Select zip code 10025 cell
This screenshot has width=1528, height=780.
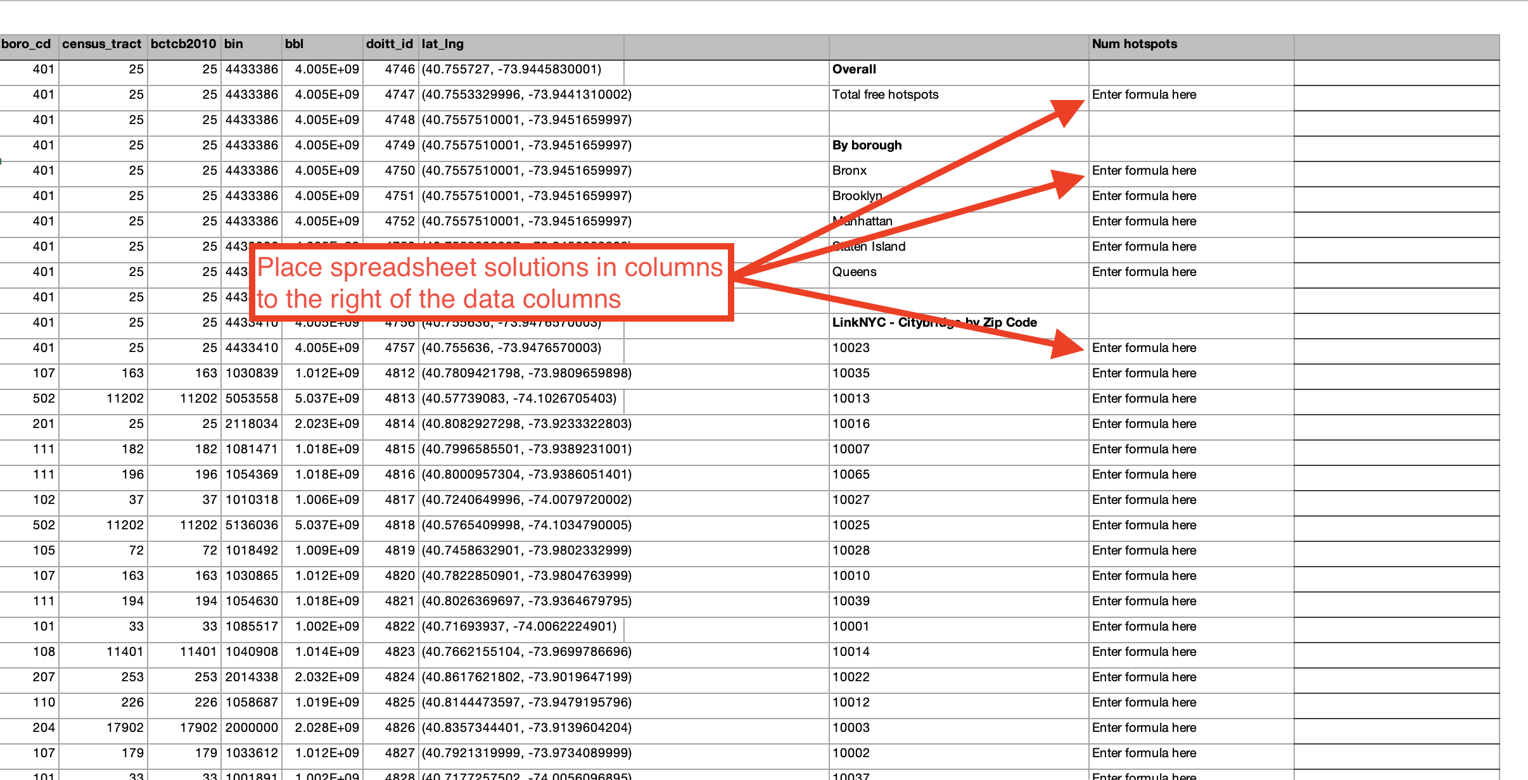959,529
